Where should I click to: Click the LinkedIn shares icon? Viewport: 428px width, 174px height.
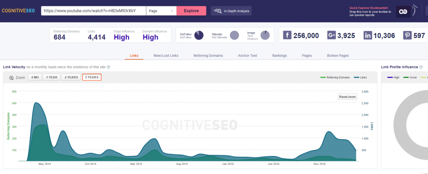pos(368,35)
